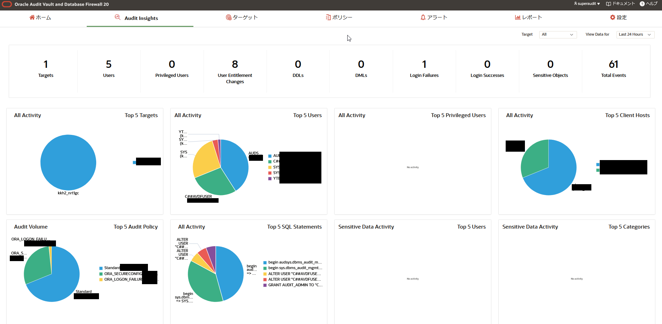Click the Top 5 Categories heading
The width and height of the screenshot is (662, 324).
pyautogui.click(x=629, y=227)
